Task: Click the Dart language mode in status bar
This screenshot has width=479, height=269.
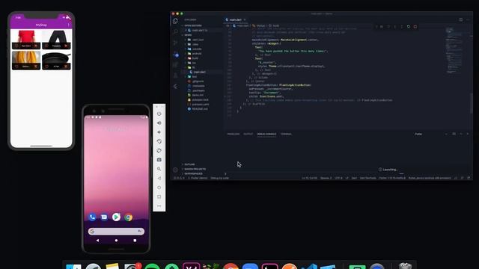Action: click(x=354, y=178)
